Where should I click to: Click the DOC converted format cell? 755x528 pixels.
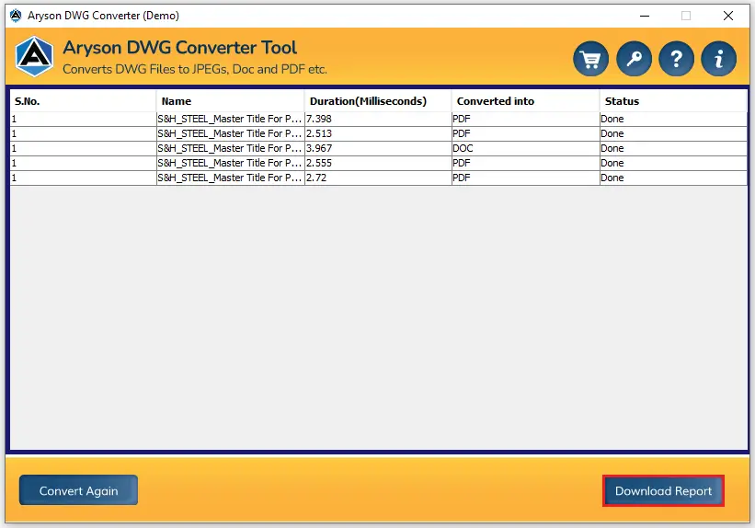click(x=525, y=148)
